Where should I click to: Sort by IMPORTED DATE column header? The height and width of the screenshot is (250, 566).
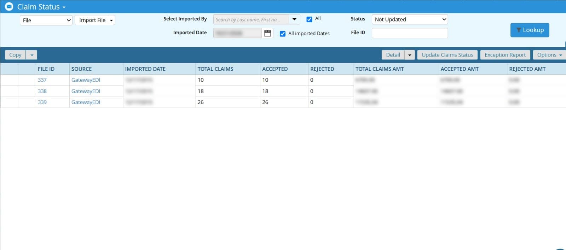tap(159, 69)
